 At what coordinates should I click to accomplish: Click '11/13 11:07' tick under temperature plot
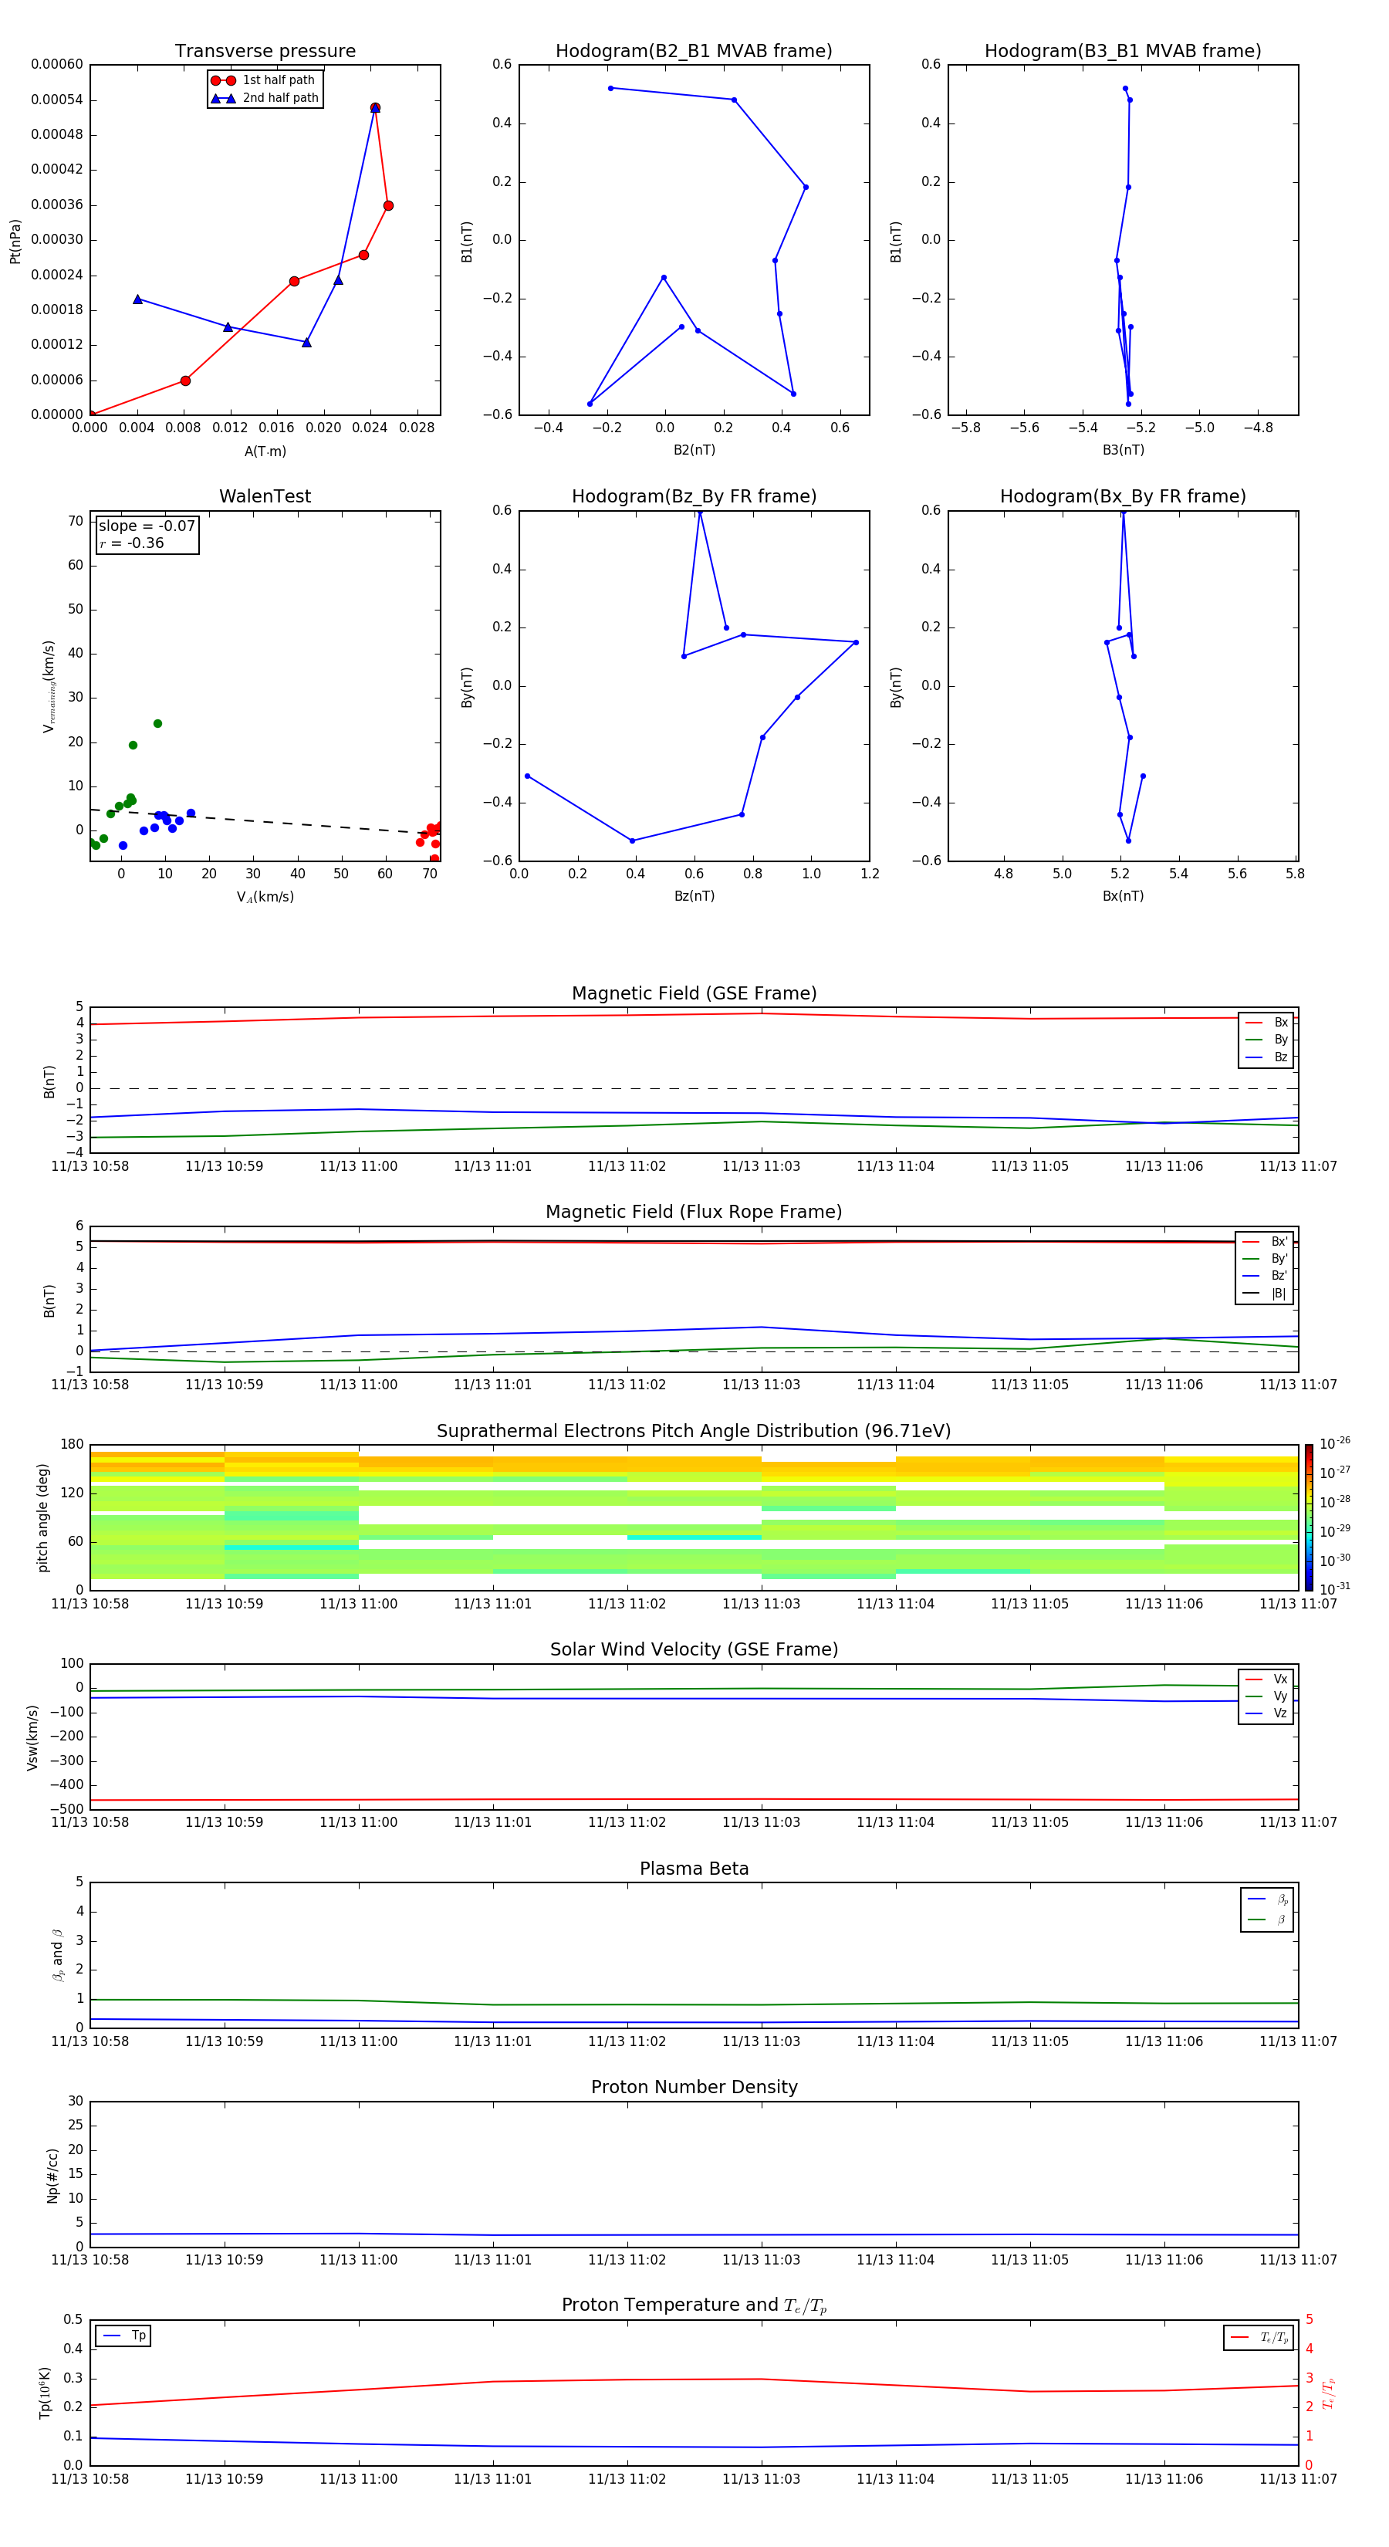tap(1297, 2479)
